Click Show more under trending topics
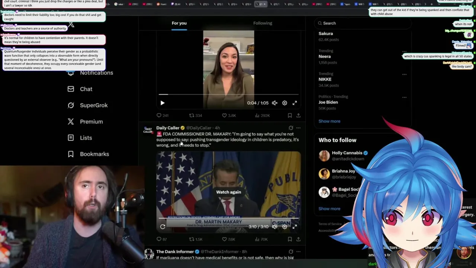Viewport: 476px width, 268px height. click(329, 121)
